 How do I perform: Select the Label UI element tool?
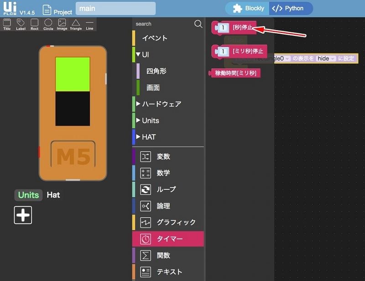click(x=21, y=24)
